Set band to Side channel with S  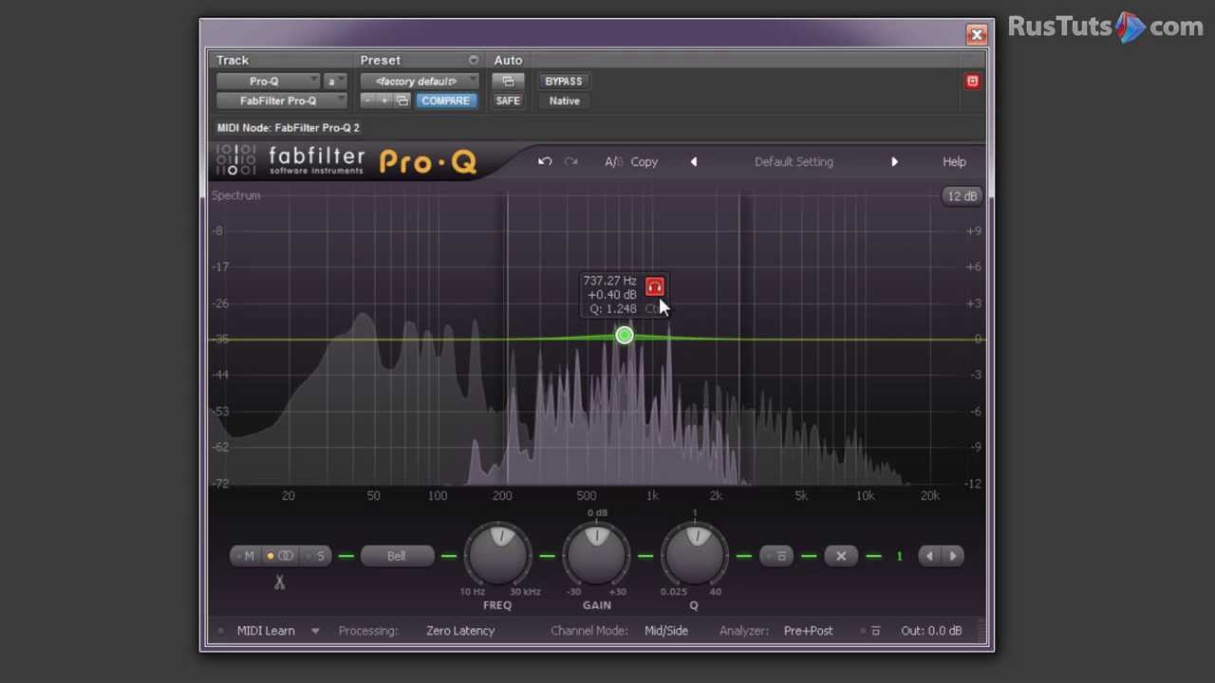pos(318,556)
